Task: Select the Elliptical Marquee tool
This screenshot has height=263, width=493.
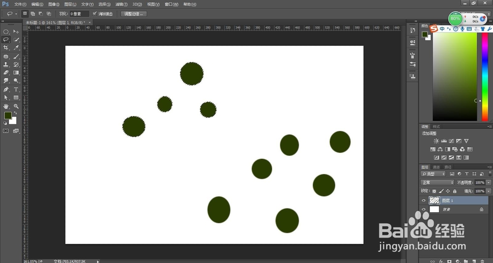Action: point(5,31)
